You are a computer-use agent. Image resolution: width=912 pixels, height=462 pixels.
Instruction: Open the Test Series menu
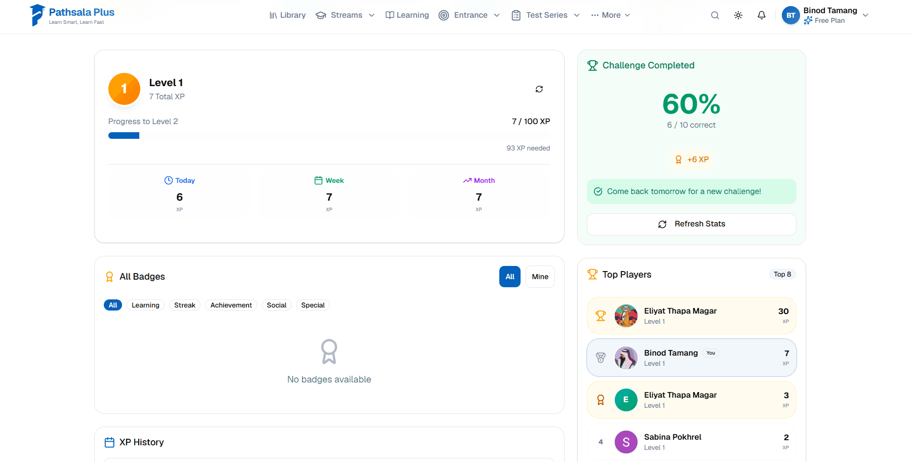546,15
